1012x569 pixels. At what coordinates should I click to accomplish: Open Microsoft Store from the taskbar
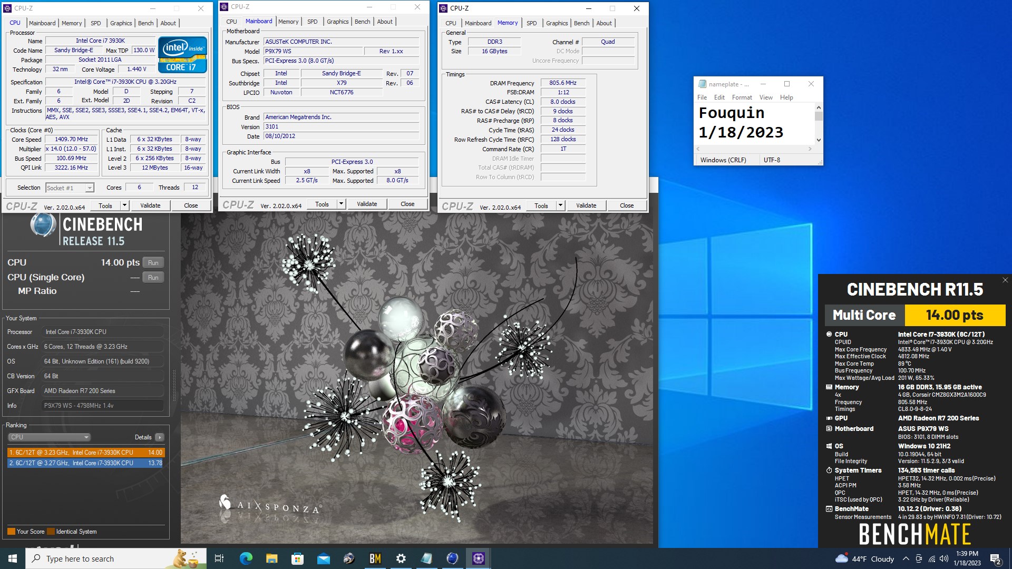(x=297, y=558)
